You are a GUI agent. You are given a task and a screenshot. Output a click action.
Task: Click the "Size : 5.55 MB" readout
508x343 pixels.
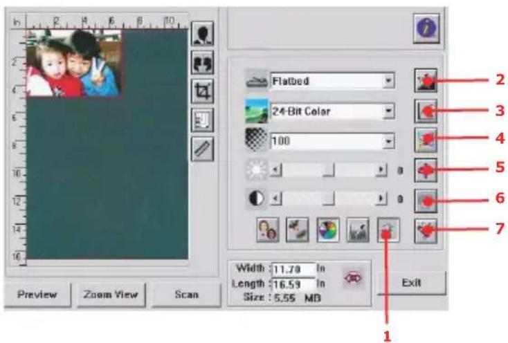click(x=282, y=297)
